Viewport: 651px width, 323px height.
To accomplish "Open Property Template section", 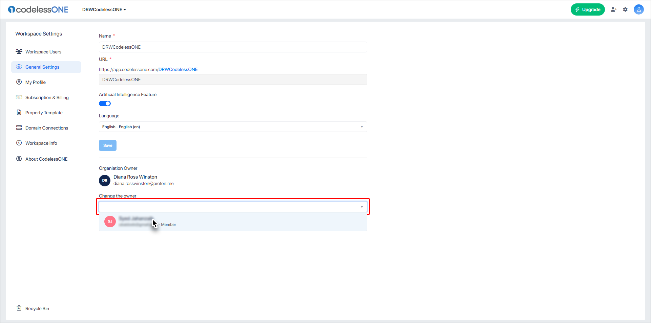I will (46, 113).
